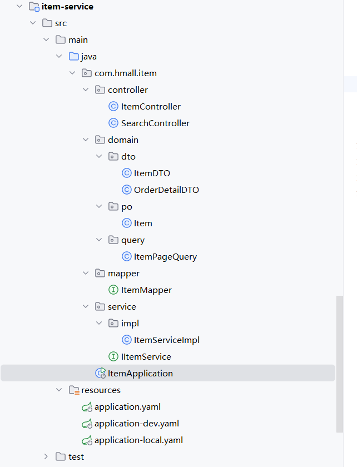Select the ItemApplication file name
This screenshot has height=467, width=357.
tap(140, 374)
